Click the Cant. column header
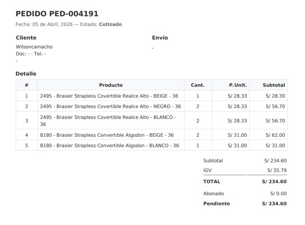 (198, 85)
